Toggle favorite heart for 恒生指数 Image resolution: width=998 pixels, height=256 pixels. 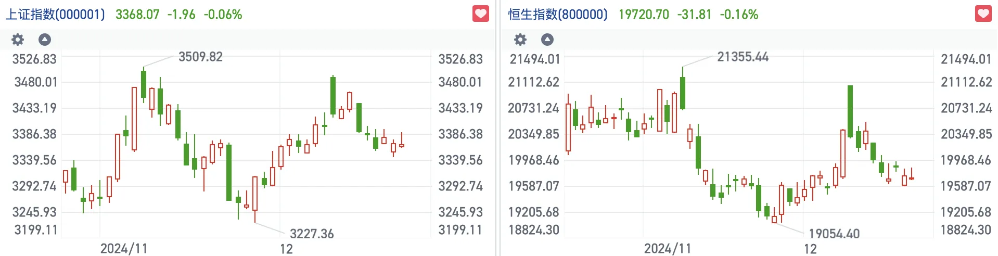983,14
